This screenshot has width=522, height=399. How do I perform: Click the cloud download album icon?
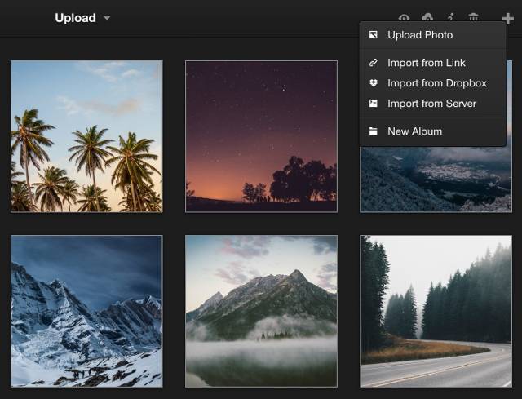click(427, 18)
